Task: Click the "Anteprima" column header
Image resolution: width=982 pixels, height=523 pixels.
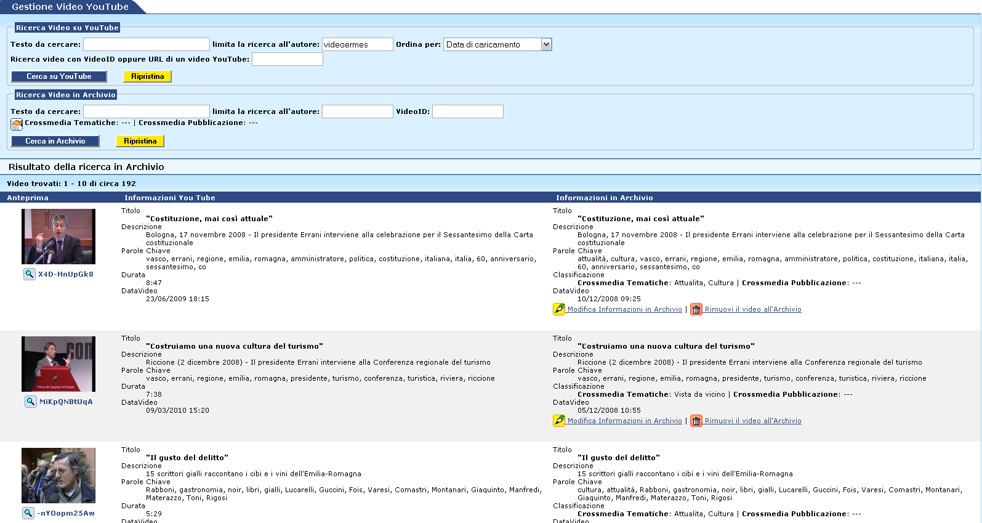Action: (28, 198)
